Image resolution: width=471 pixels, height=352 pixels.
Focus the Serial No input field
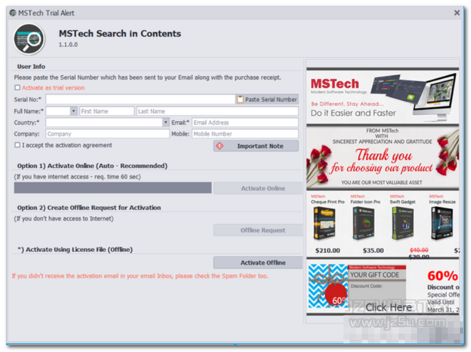140,100
